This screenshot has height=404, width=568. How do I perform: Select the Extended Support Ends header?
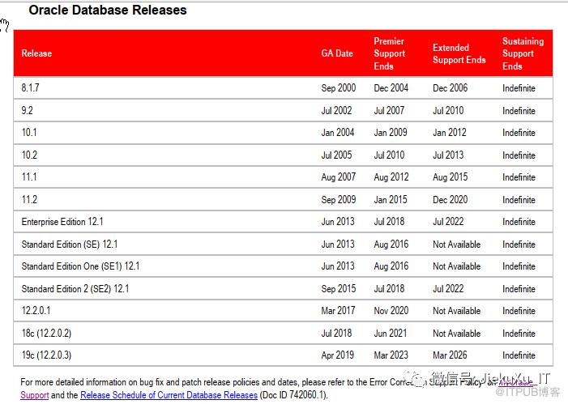(459, 53)
